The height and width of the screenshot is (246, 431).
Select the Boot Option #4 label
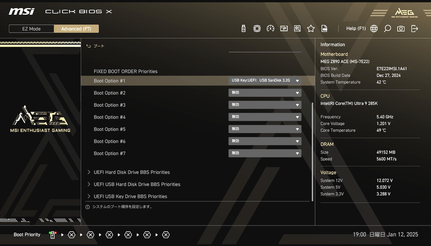point(110,117)
